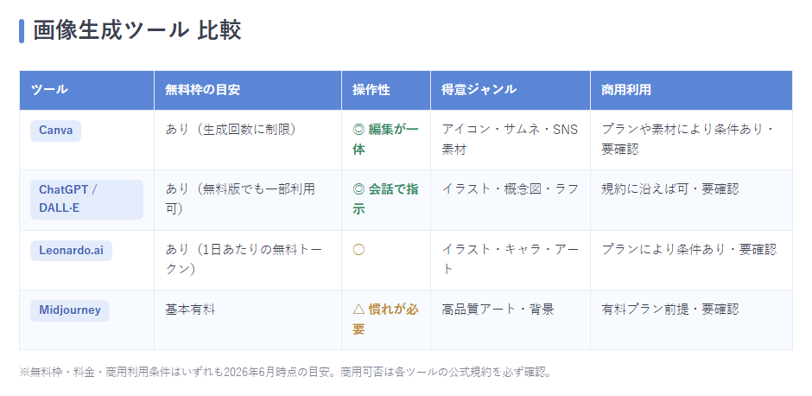Select the Canva tool badge
The width and height of the screenshot is (812, 396).
[55, 131]
